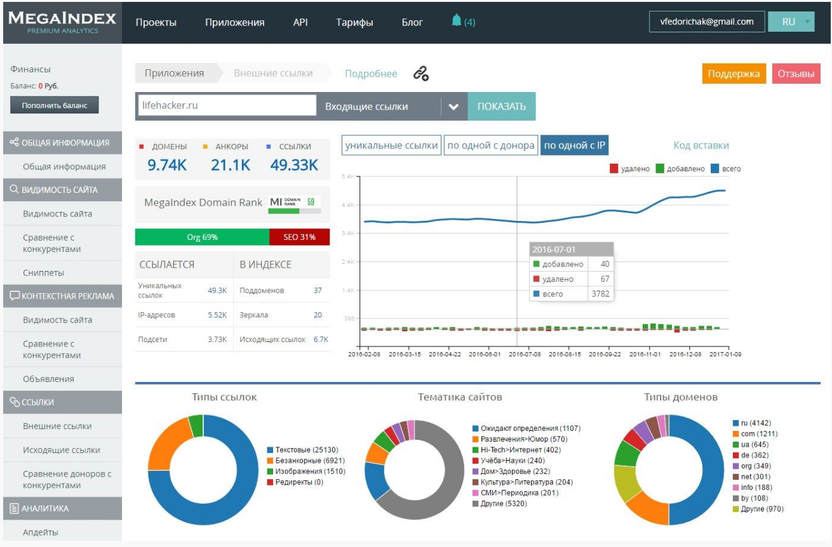The image size is (832, 547).
Task: Click the 21.1K anchors value
Action: point(231,165)
